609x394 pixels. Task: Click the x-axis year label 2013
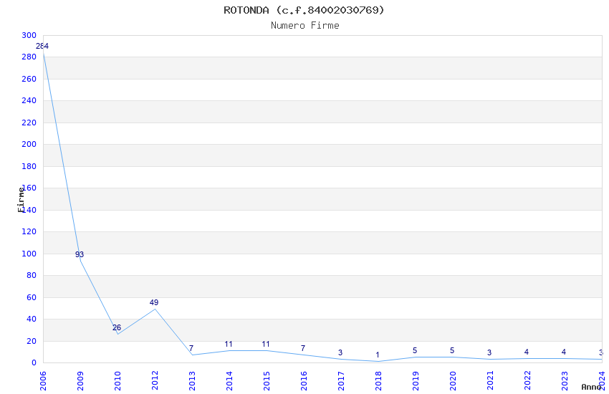192,381
